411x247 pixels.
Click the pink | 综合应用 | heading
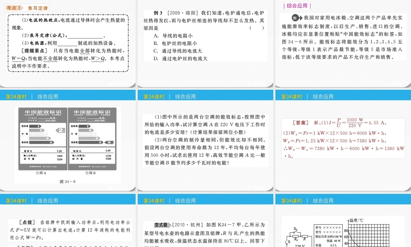pyautogui.click(x=297, y=6)
